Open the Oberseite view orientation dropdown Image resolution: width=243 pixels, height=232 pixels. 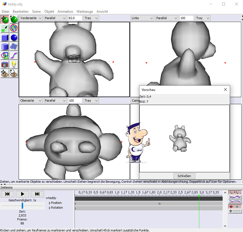tap(31, 101)
